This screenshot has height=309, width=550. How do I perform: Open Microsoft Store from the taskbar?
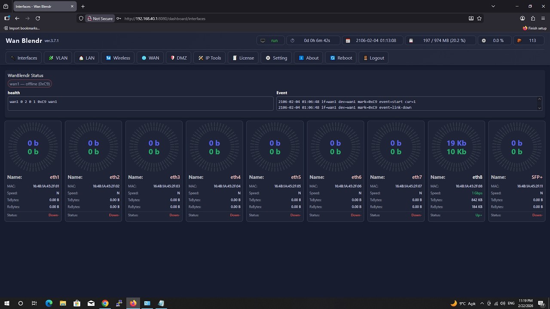point(77,303)
